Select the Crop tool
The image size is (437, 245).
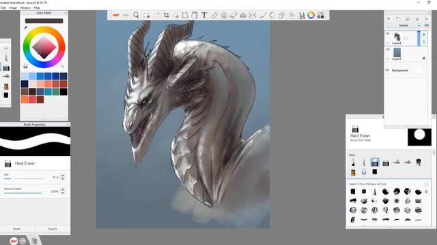pyautogui.click(x=167, y=15)
